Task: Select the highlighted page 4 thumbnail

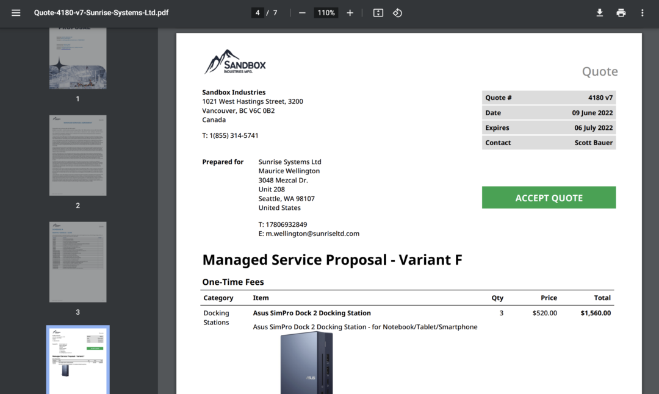Action: point(77,360)
